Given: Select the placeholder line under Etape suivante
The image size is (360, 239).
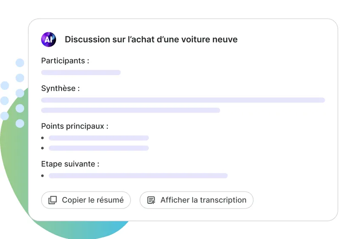Looking at the screenshot, I should 138,175.
